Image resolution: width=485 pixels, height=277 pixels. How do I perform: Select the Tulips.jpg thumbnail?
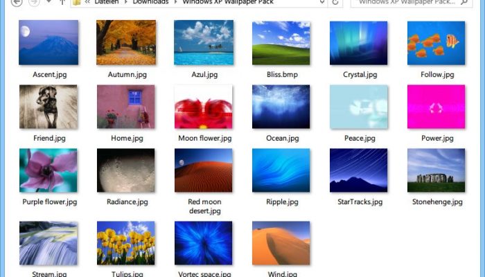coord(126,243)
